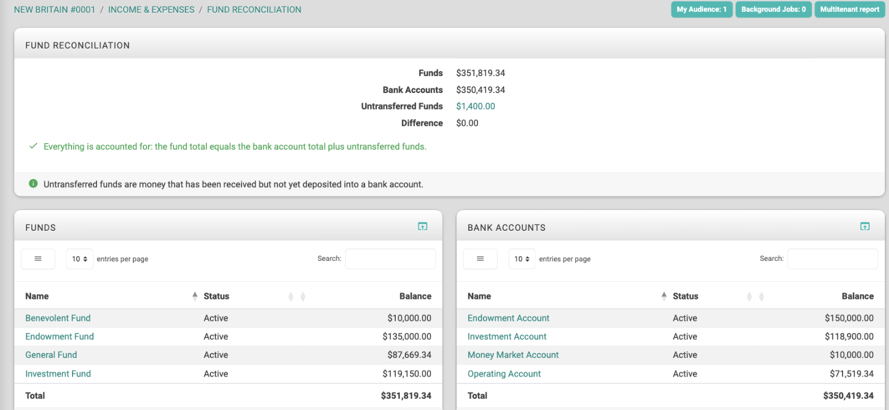The width and height of the screenshot is (889, 410).
Task: Click green info icon beside untransferred funds note
Action: tap(33, 184)
